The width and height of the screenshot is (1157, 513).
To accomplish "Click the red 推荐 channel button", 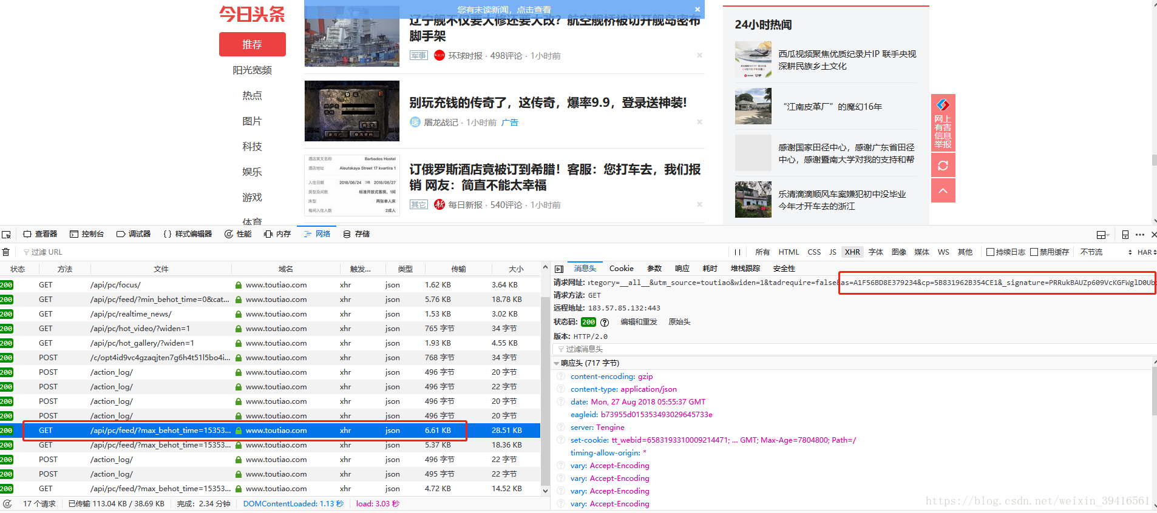I will click(x=253, y=44).
